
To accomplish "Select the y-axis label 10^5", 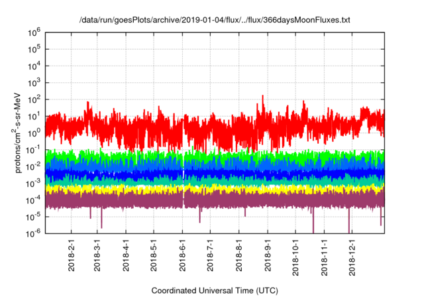I will (34, 49).
